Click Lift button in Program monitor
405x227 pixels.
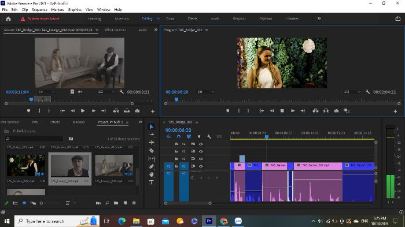coord(315,111)
